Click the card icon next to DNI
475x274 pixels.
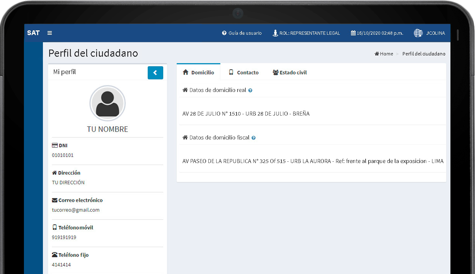pyautogui.click(x=55, y=145)
